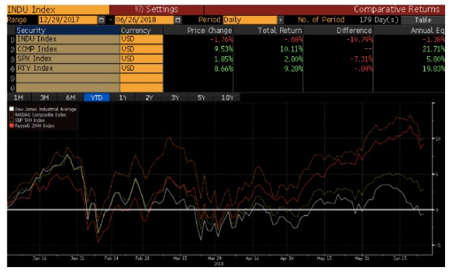Image resolution: width=453 pixels, height=275 pixels.
Task: Select the 3M range tab
Action: tap(44, 98)
